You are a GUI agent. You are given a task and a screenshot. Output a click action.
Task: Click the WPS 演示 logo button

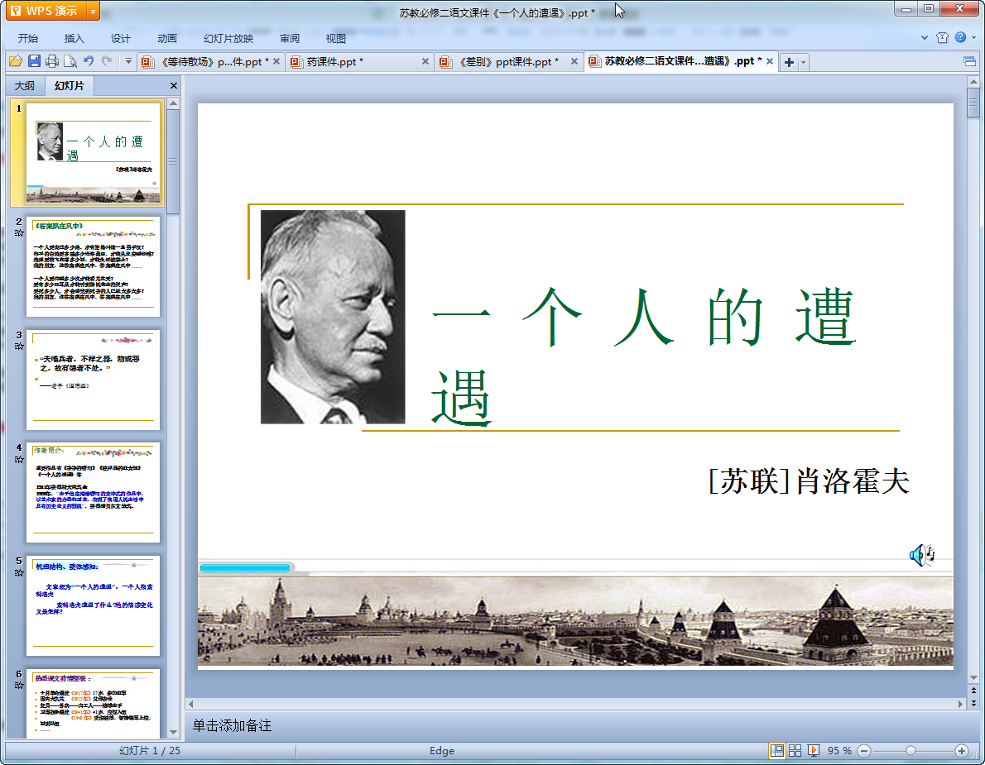point(46,12)
